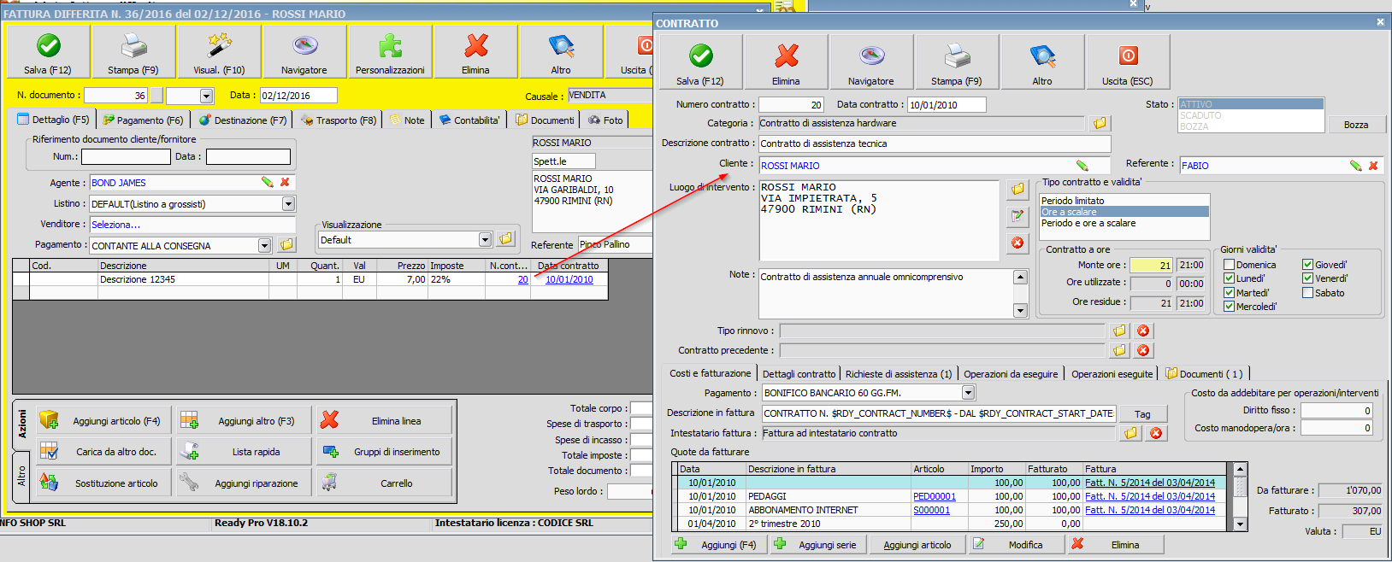The width and height of the screenshot is (1392, 562).
Task: Open the dropdown next to N. documento
Action: click(206, 96)
